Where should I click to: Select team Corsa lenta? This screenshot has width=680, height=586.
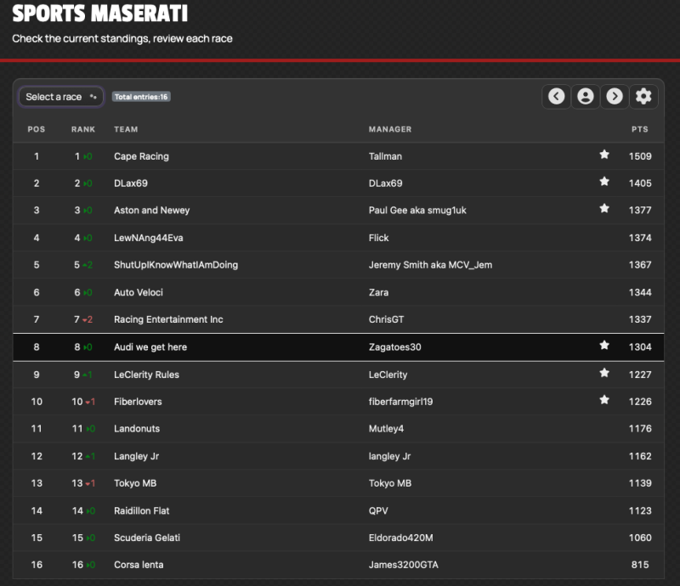[x=139, y=565]
